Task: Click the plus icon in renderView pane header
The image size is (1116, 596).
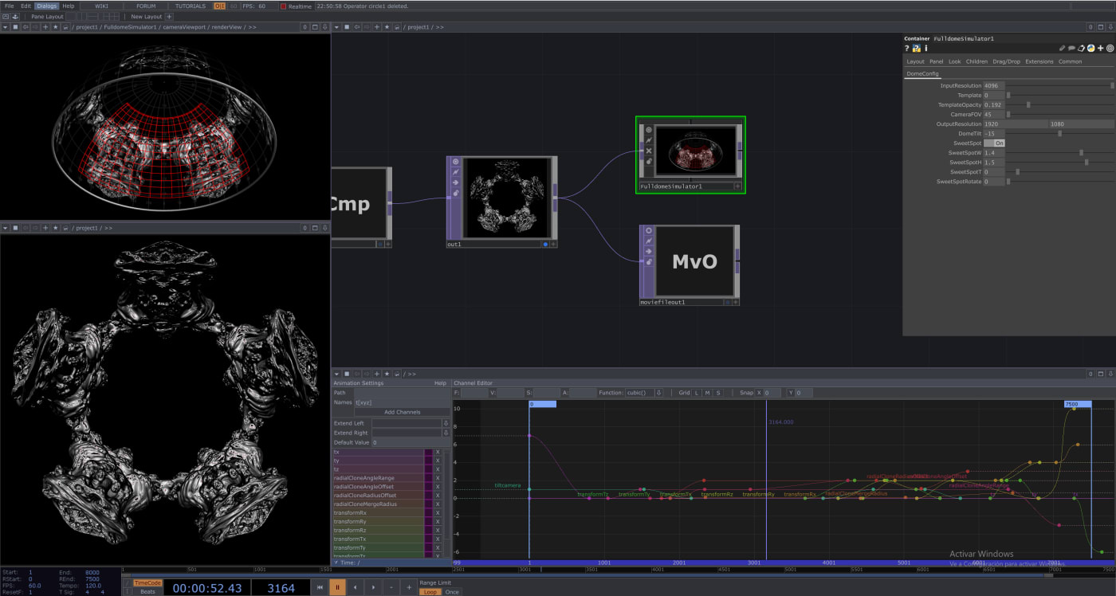Action: (45, 27)
